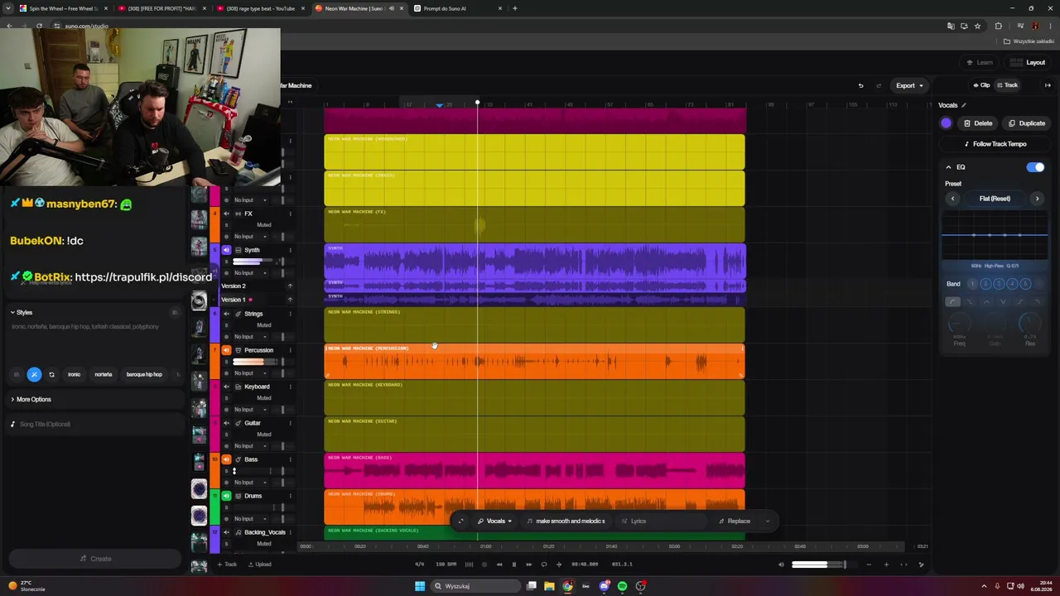Zoom in the timeline with plus
Viewport: 1060px width, 596px height.
tap(886, 565)
